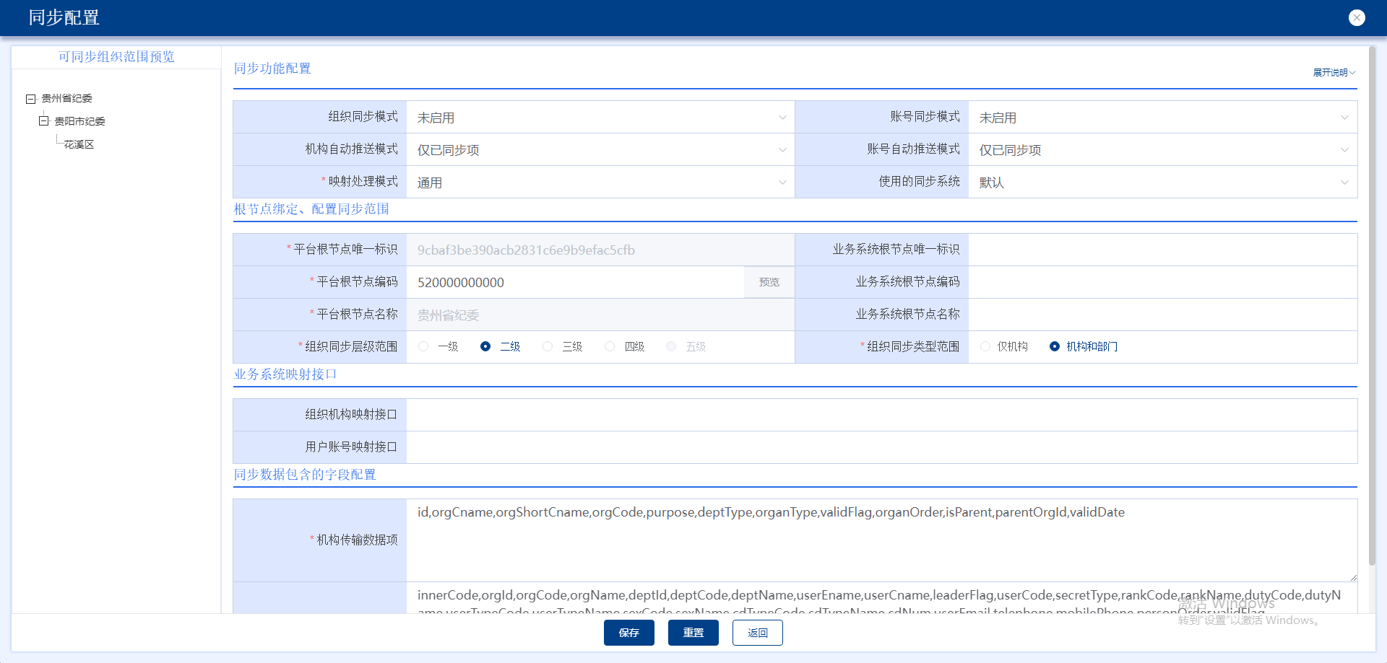The height and width of the screenshot is (663, 1387).
Task: Click the 用户账号映射接口 input field
Action: point(882,447)
